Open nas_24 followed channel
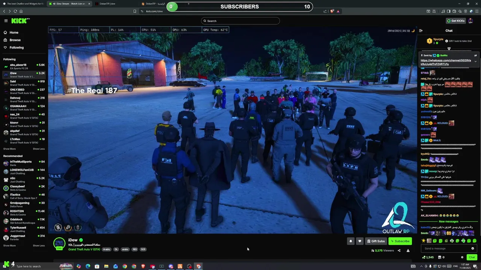This screenshot has height=270, width=481. (x=24, y=116)
